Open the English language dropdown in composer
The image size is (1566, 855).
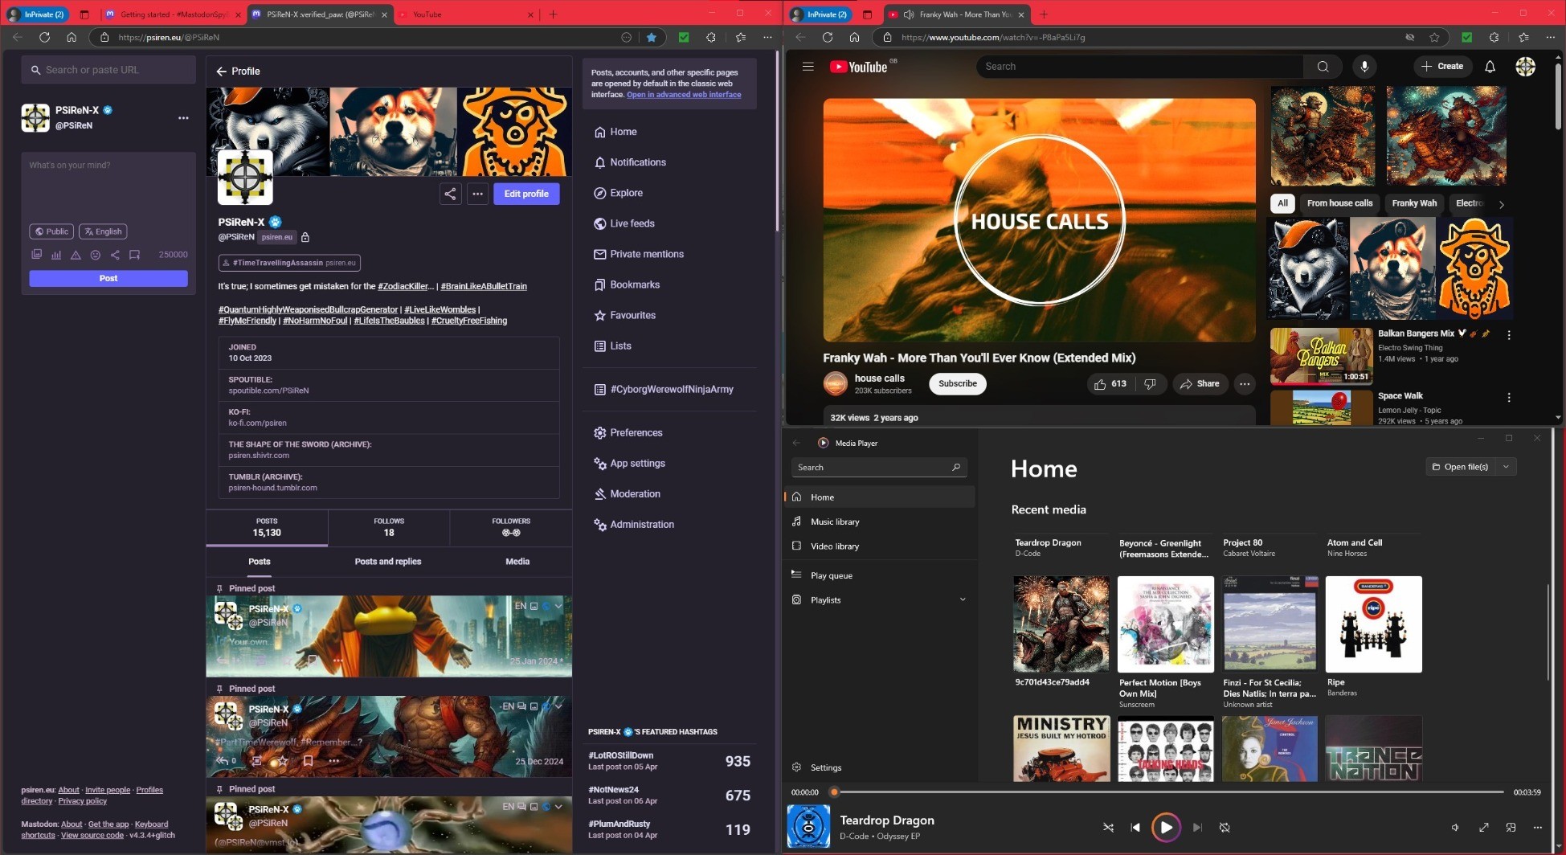(103, 231)
